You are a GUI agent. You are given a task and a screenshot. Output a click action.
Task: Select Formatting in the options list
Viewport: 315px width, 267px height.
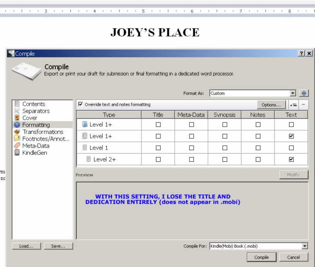point(36,125)
